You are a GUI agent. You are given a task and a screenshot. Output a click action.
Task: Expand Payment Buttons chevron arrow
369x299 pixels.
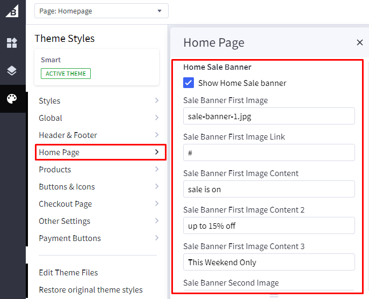click(156, 238)
